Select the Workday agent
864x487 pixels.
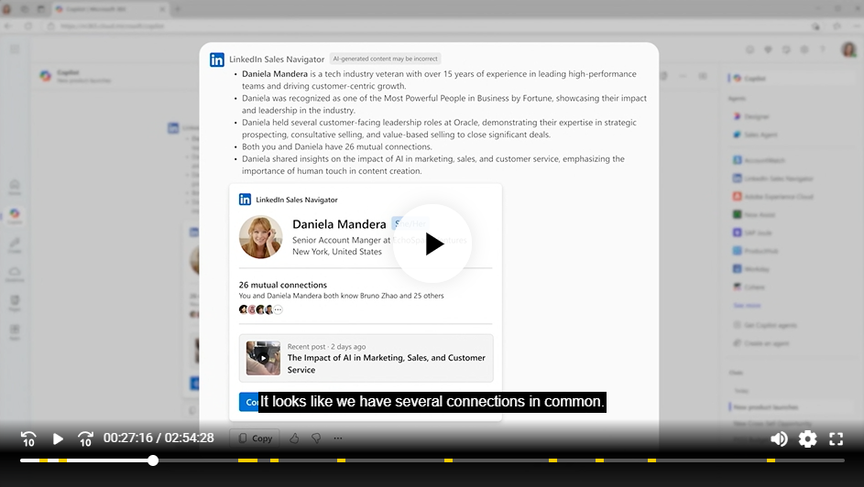[751, 269]
